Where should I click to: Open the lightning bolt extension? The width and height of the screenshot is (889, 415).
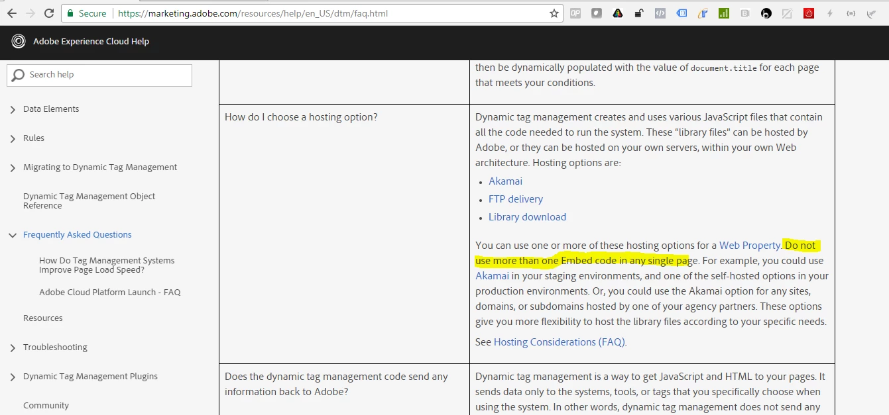click(830, 13)
